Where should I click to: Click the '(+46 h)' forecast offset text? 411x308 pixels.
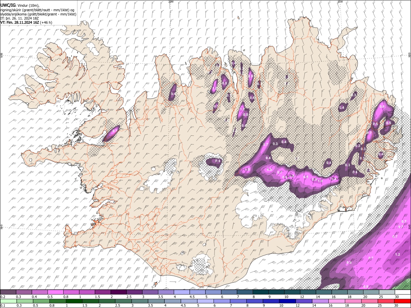point(46,22)
